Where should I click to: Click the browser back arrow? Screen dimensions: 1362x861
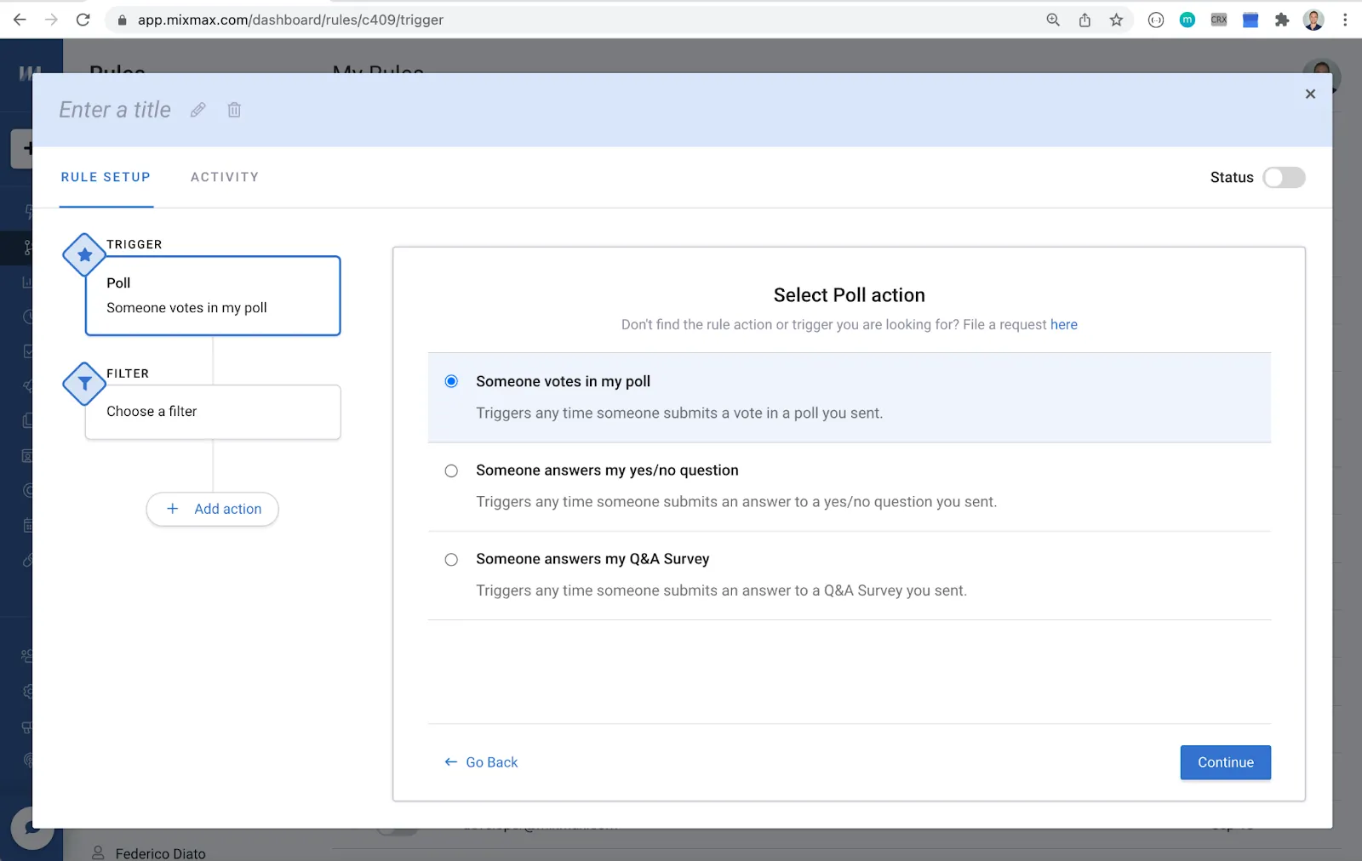[x=20, y=20]
